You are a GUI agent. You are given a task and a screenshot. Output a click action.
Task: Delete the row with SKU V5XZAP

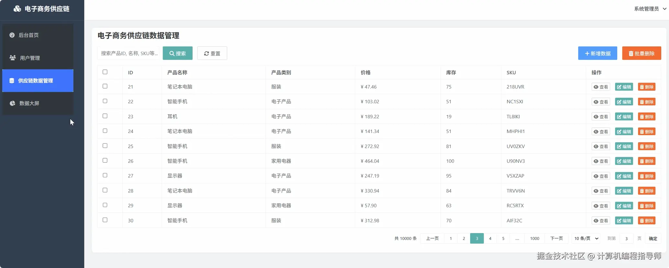[x=647, y=176]
